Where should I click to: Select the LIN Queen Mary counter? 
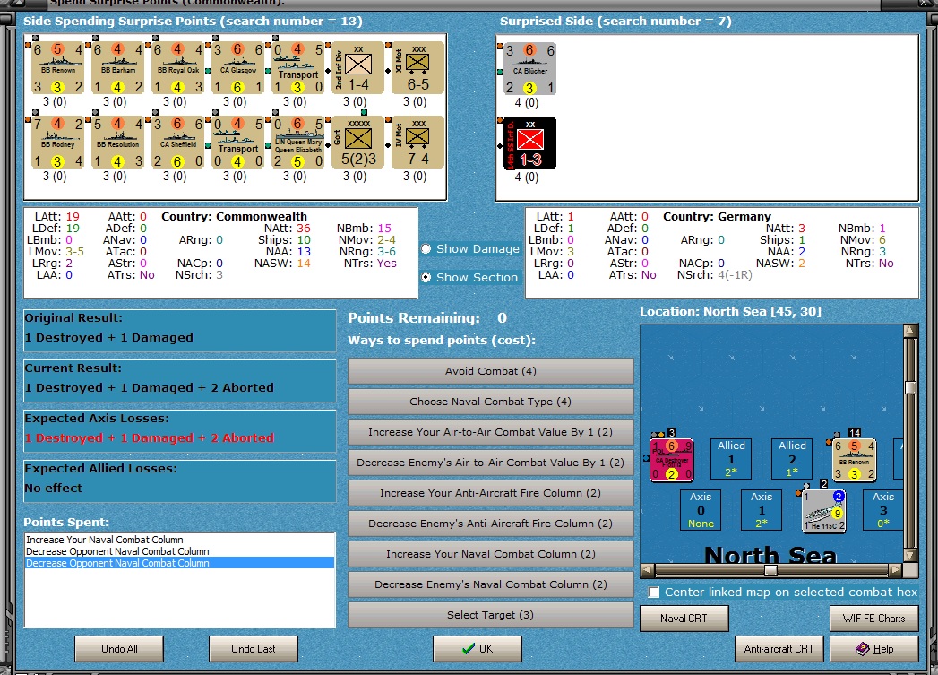(x=297, y=142)
